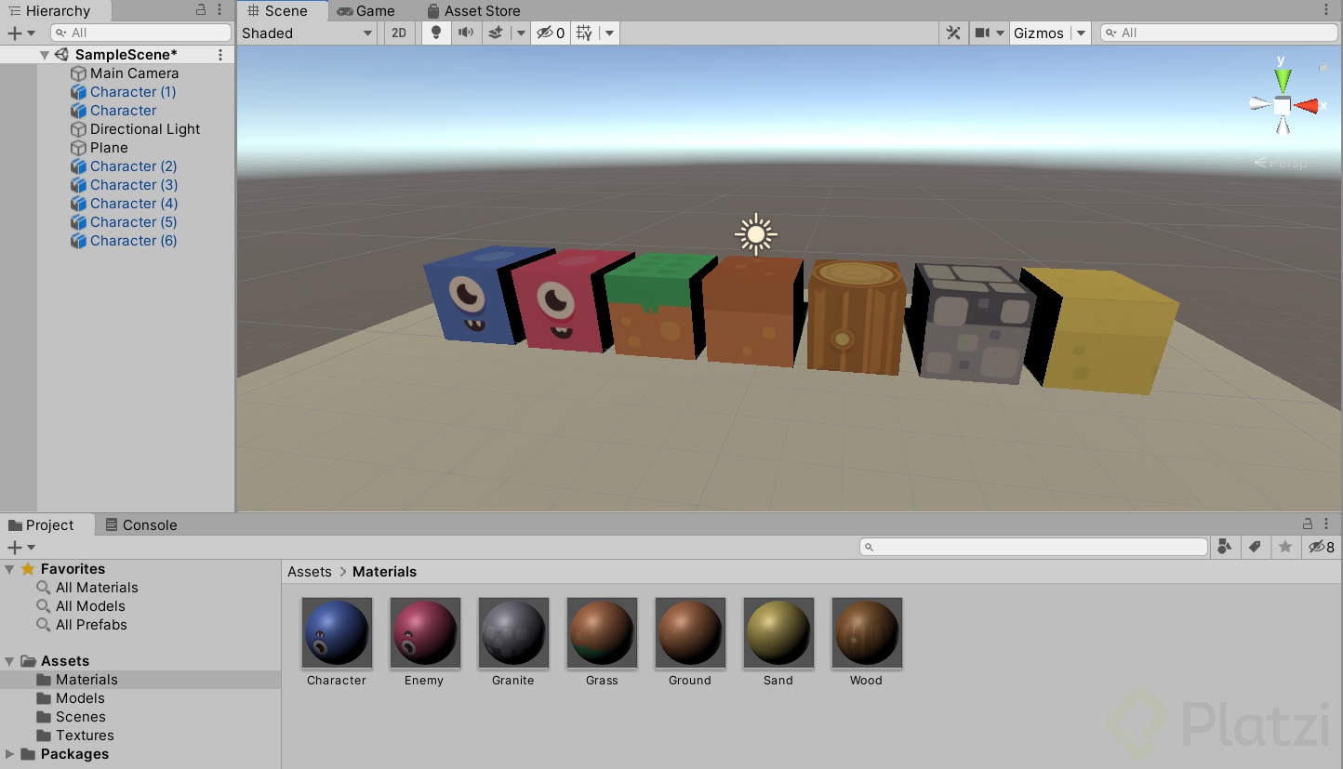Open the Project panel options menu

click(x=1326, y=524)
